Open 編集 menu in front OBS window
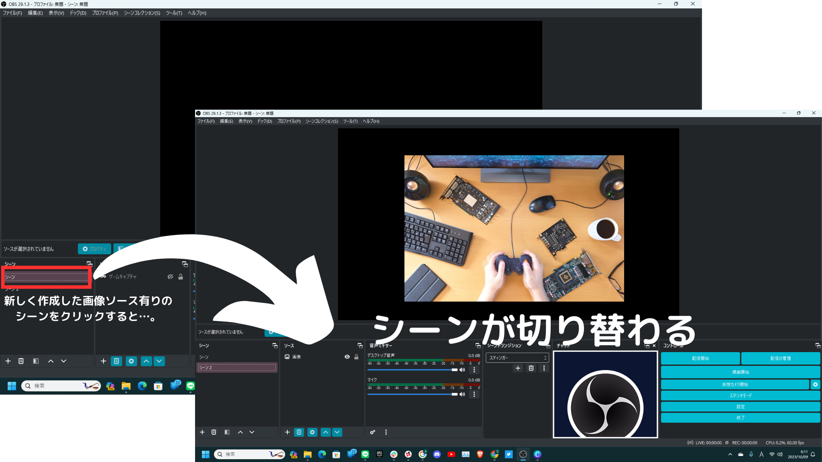 (226, 121)
